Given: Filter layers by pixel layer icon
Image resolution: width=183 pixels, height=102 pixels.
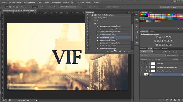Looking at the screenshot, I should pyautogui.click(x=163, y=52).
